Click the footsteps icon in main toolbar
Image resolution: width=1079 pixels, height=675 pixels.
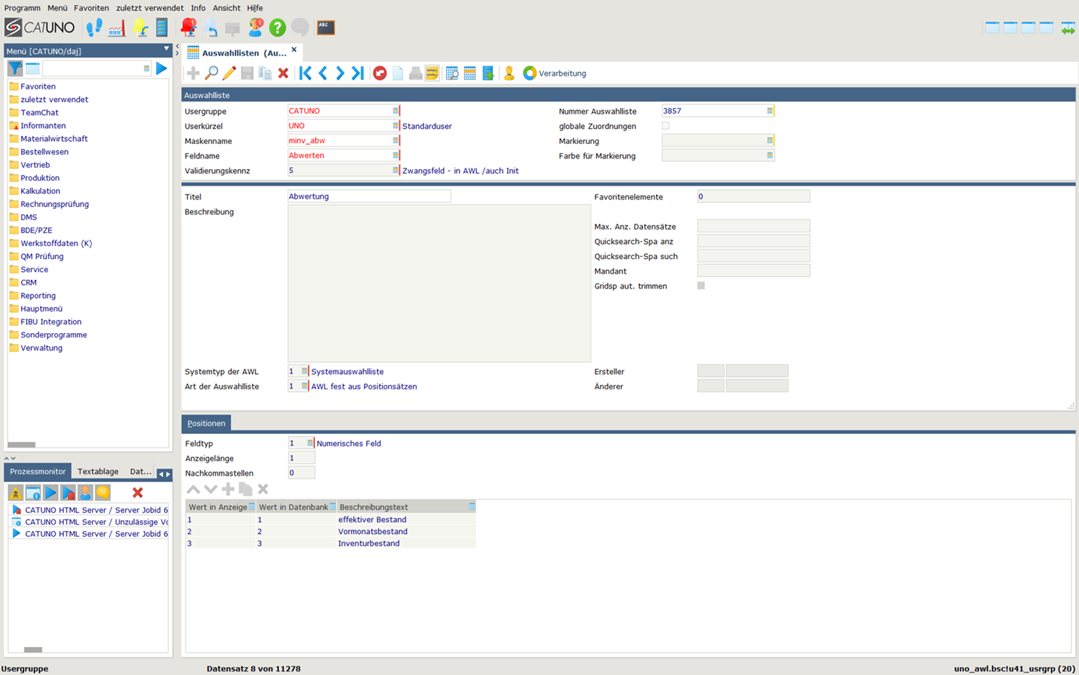94,28
